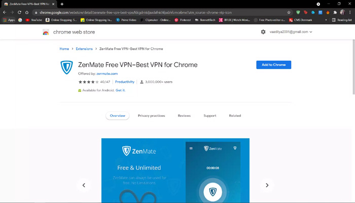Open the Free Photo editor bookmark
Image resolution: width=355 pixels, height=203 pixels.
pyautogui.click(x=269, y=20)
